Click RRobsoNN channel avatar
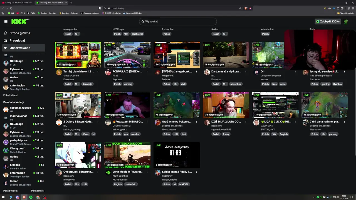Screen dimensions: 356x200 pyautogui.click(x=59, y=173)
